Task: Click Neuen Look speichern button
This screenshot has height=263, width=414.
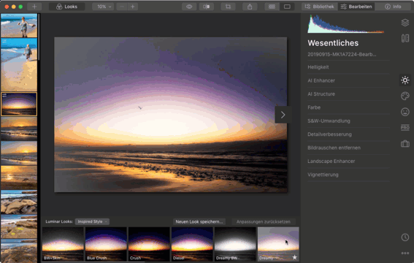Action: tap(199, 221)
